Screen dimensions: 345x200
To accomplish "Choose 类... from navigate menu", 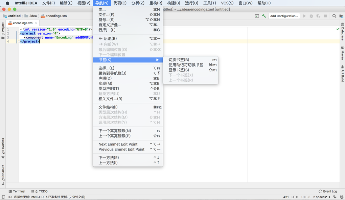I will click(x=128, y=9).
